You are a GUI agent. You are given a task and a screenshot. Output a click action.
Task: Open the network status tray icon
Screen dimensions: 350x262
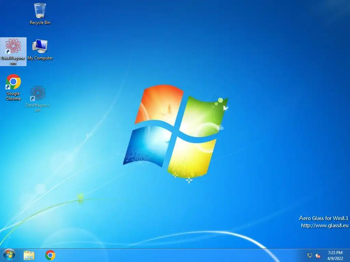310,256
